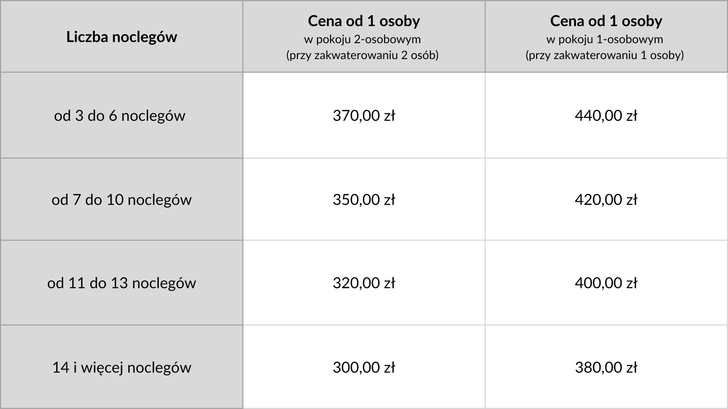Click 'w pokoju 1-osobowym' subtitle
728x409 pixels.
[x=605, y=39]
